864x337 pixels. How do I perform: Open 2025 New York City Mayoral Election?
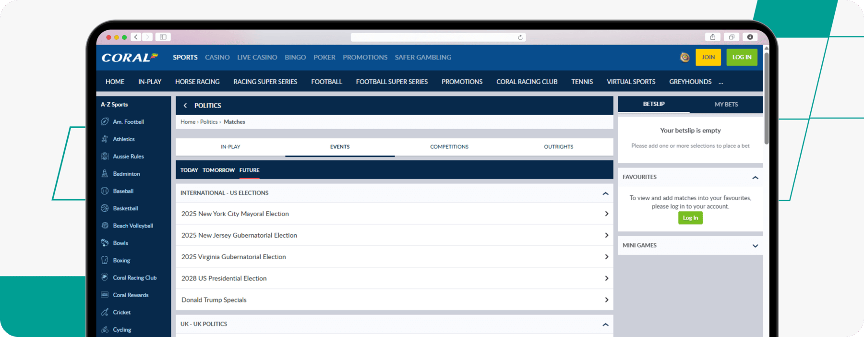[x=395, y=214]
